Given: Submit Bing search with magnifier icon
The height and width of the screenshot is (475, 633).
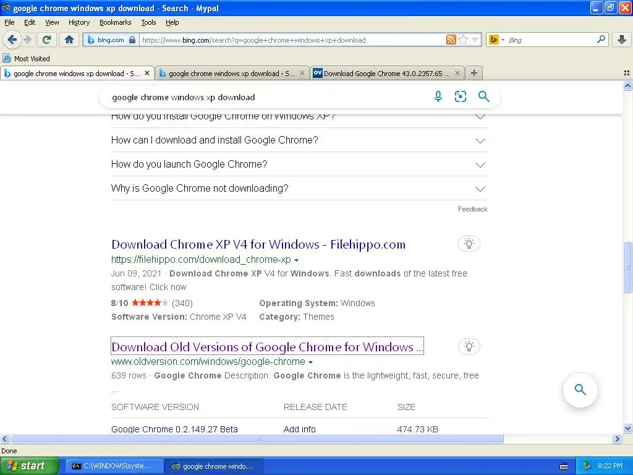Looking at the screenshot, I should pos(483,96).
